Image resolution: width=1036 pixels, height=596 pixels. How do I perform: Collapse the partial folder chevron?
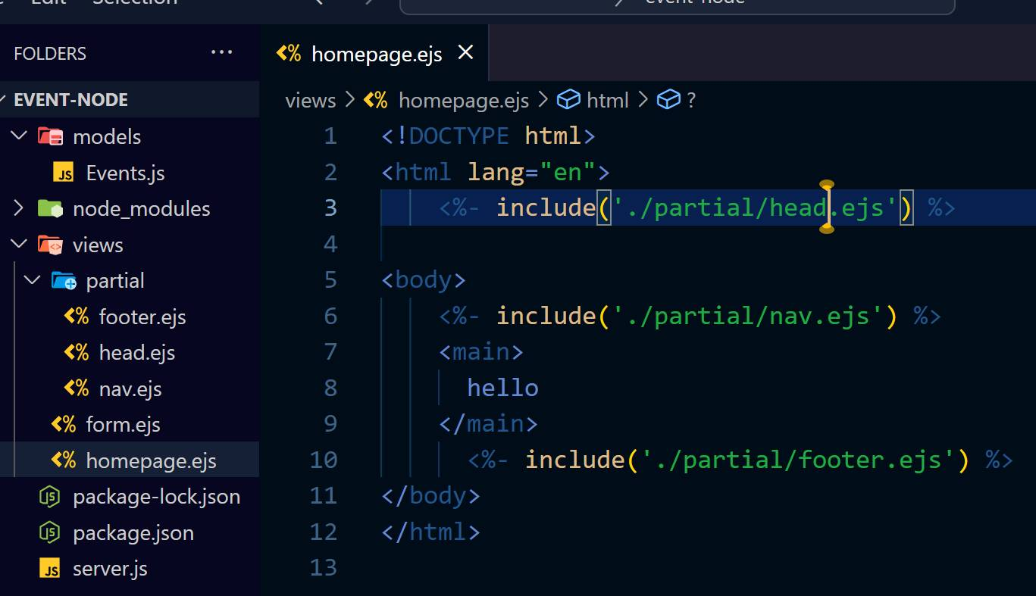33,280
